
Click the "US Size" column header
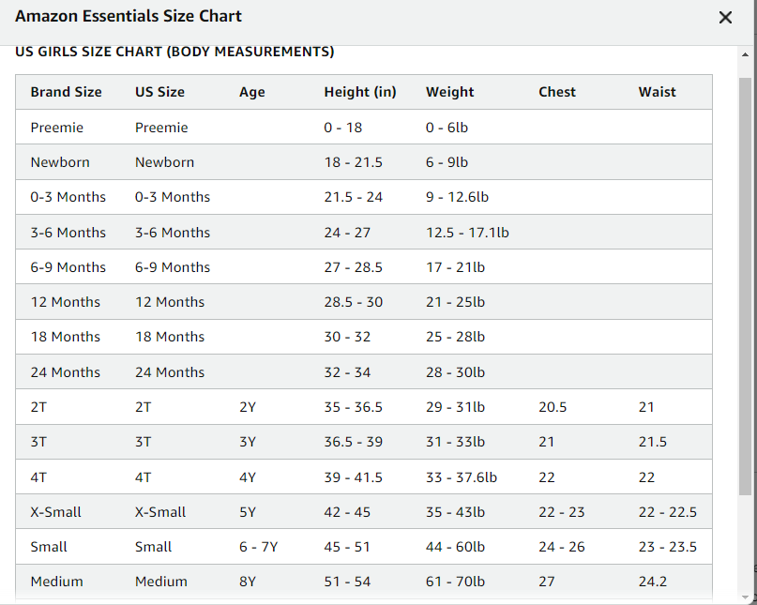pyautogui.click(x=159, y=92)
